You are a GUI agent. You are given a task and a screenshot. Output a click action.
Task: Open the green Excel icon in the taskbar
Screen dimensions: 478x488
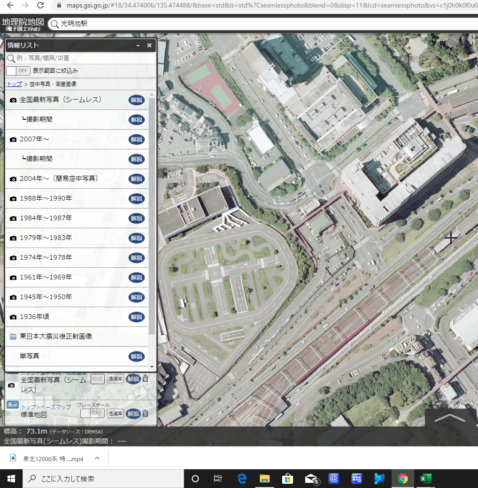[425, 479]
